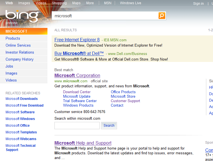Click the orange magnifier search icon
Screen dimensions: 213x161
[162, 16]
